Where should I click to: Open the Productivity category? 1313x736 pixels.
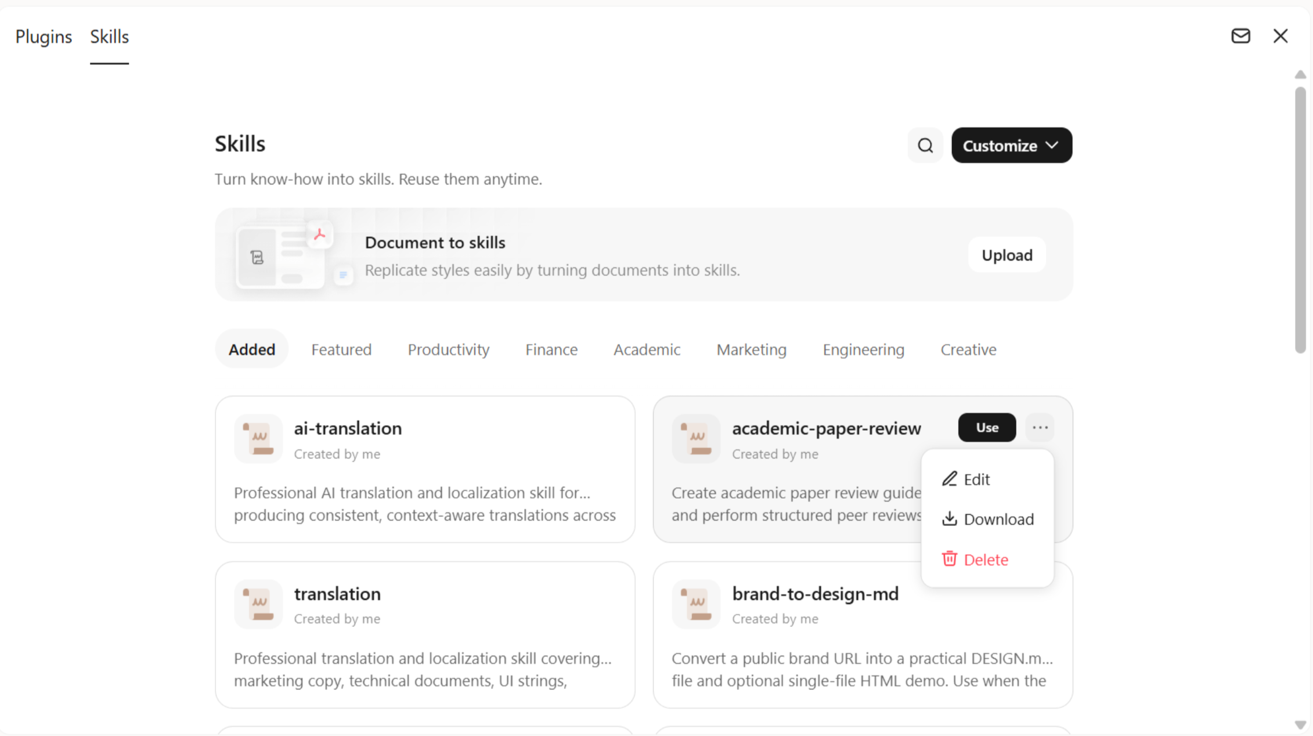pyautogui.click(x=448, y=349)
